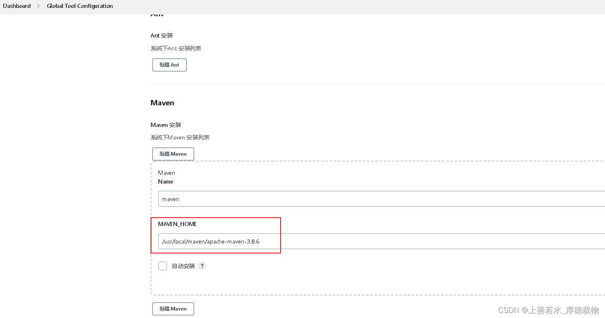Click the '系统下Maven 安装列表' text

click(180, 137)
